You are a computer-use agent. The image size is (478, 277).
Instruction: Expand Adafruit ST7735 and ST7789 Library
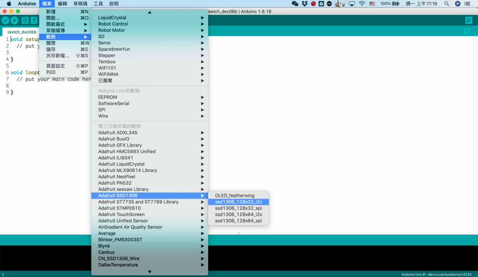point(150,202)
